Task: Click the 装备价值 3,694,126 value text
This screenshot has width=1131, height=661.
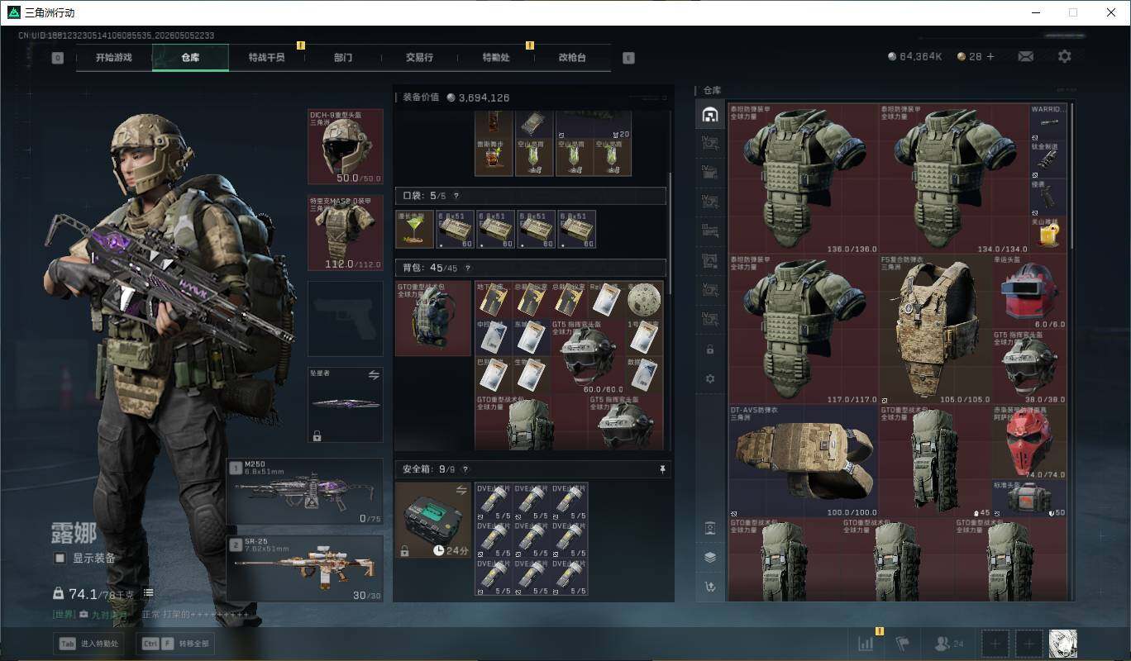Action: (456, 97)
